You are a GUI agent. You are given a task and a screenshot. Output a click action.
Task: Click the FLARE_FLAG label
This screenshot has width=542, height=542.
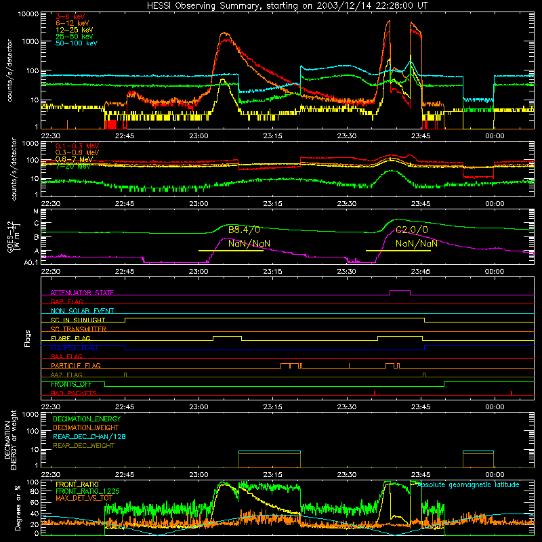click(x=70, y=338)
